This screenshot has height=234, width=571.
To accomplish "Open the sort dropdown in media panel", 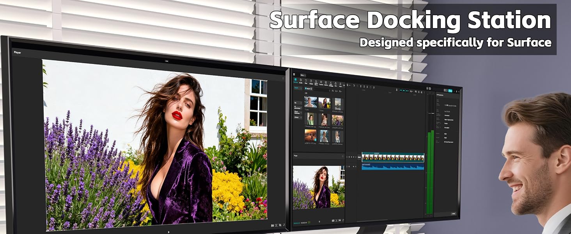I will coord(336,91).
